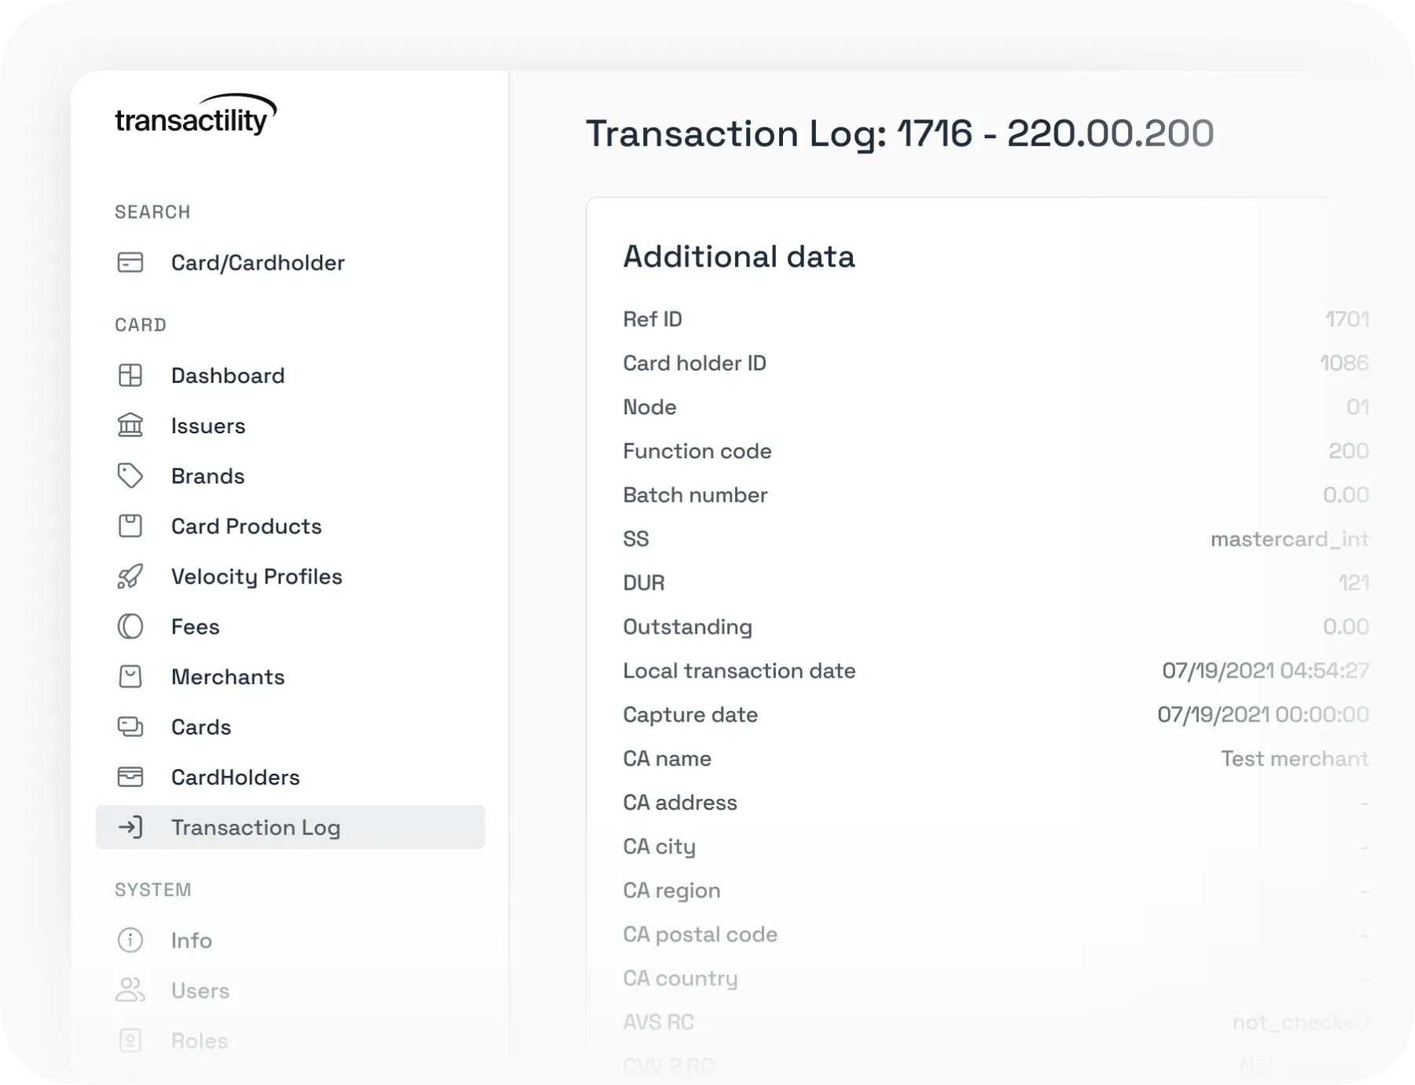Select the Transaction Log menu entry
The width and height of the screenshot is (1415, 1085).
tap(290, 827)
